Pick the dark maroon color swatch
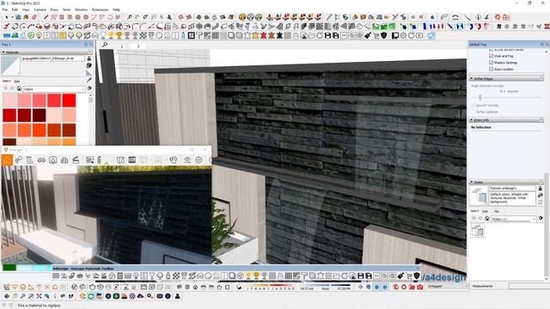550x309 pixels. (x=39, y=115)
